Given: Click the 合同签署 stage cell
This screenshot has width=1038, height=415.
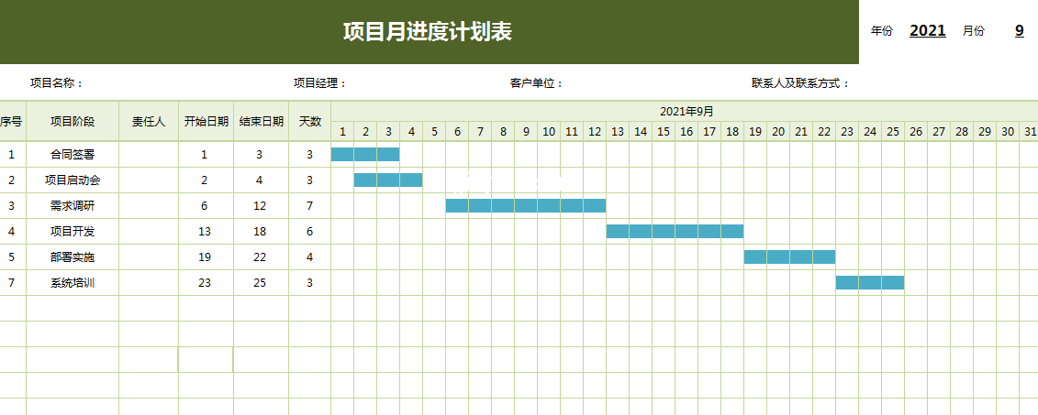Looking at the screenshot, I should 73,155.
